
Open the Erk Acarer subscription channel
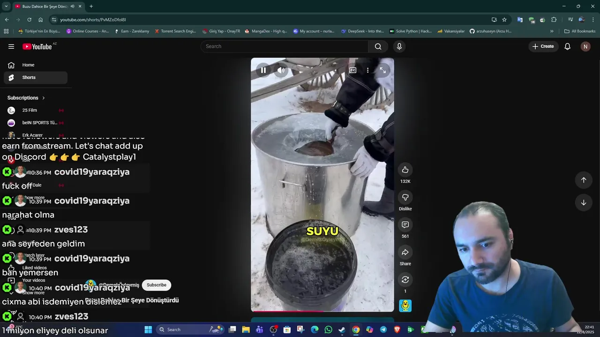(36, 135)
